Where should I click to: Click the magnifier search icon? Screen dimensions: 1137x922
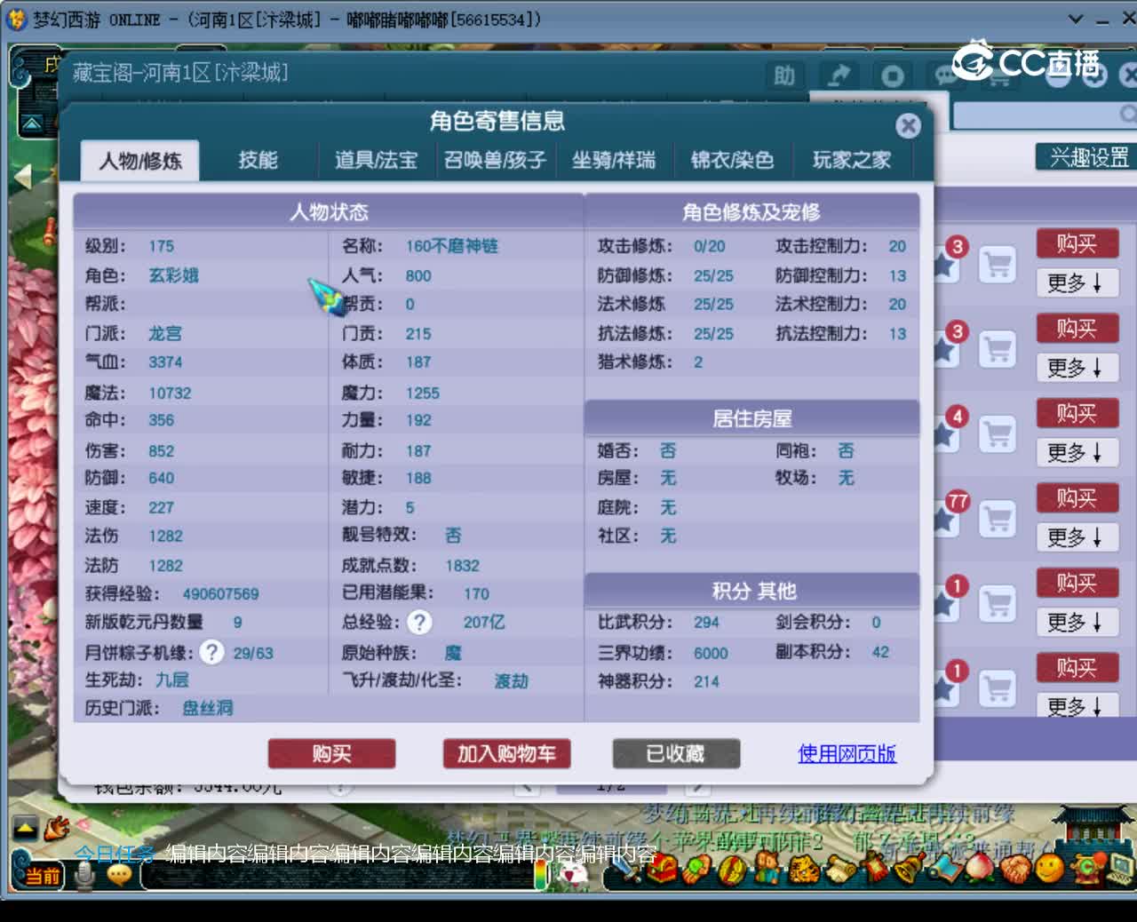(x=1127, y=114)
